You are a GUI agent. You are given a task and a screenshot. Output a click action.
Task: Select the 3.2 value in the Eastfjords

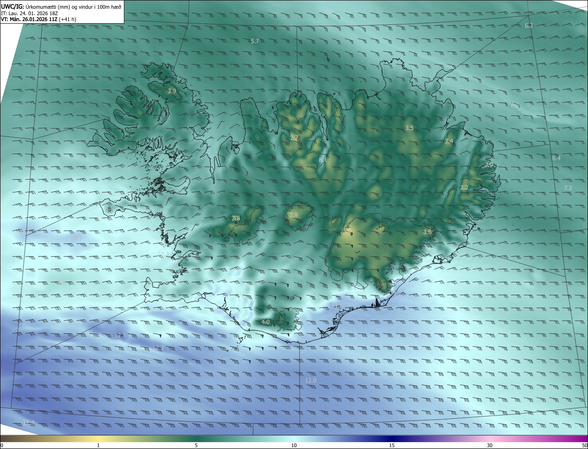[x=464, y=188]
